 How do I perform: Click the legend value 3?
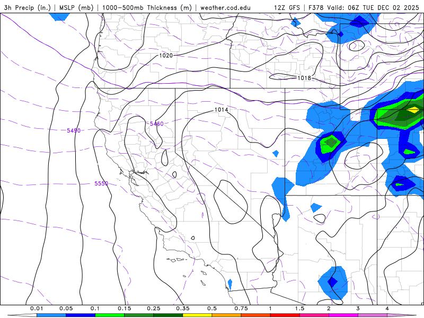(x=358, y=308)
